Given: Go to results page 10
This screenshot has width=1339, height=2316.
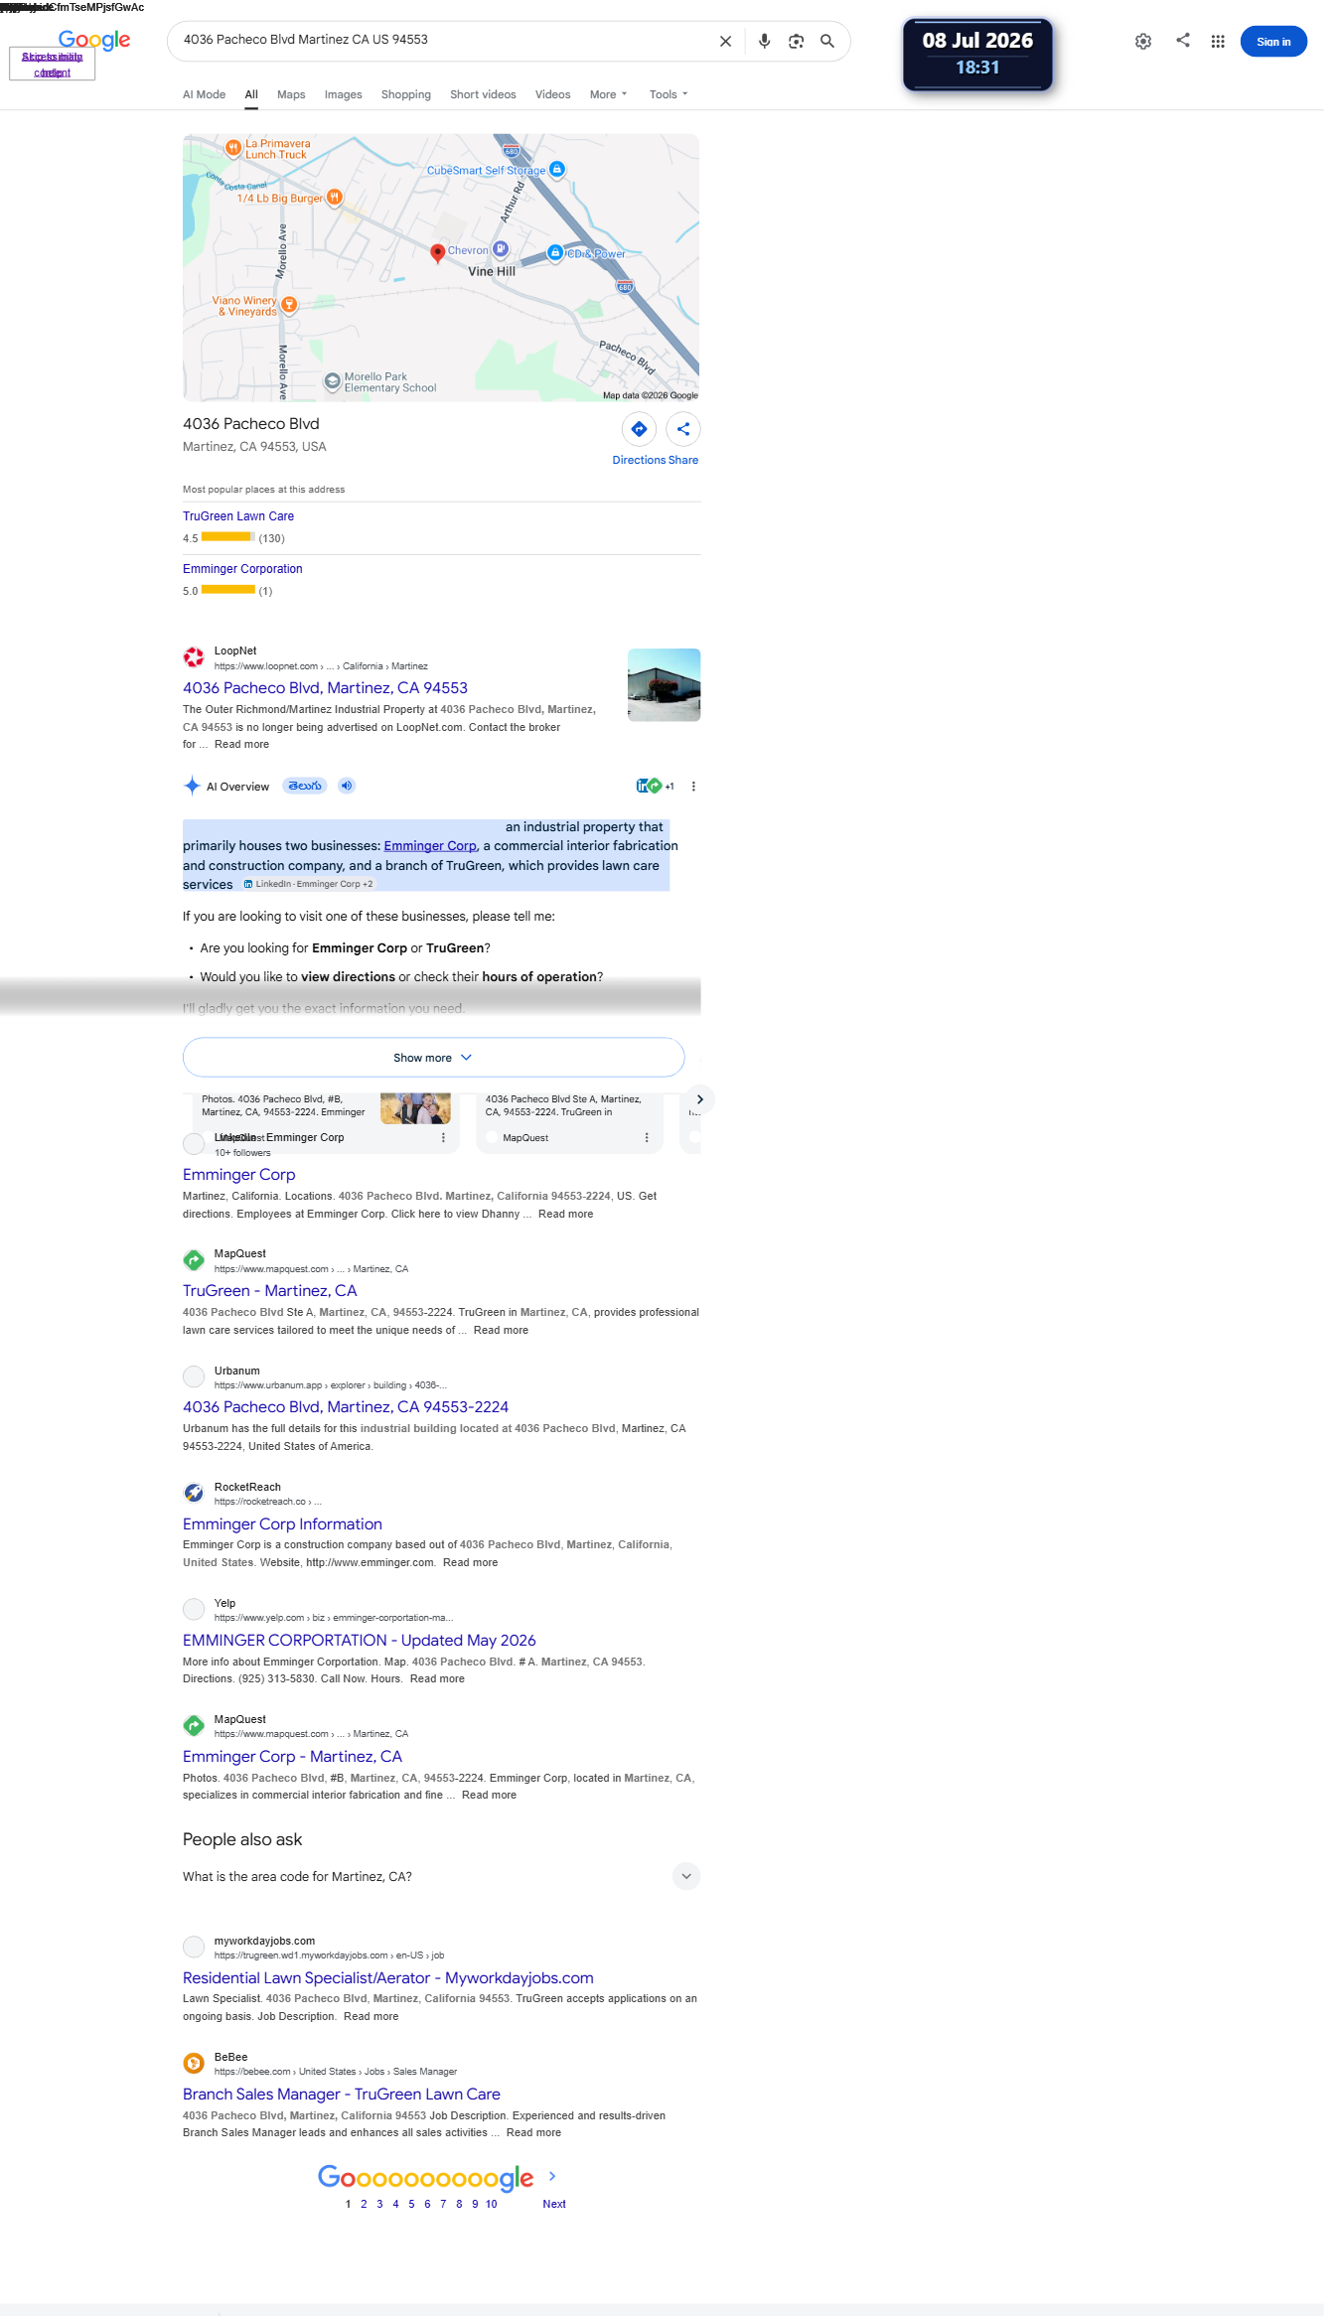Looking at the screenshot, I should pos(492,2204).
